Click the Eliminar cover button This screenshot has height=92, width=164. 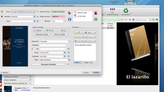[51, 30]
